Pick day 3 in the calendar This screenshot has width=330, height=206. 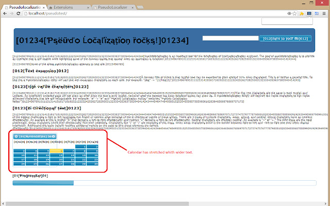click(20, 151)
